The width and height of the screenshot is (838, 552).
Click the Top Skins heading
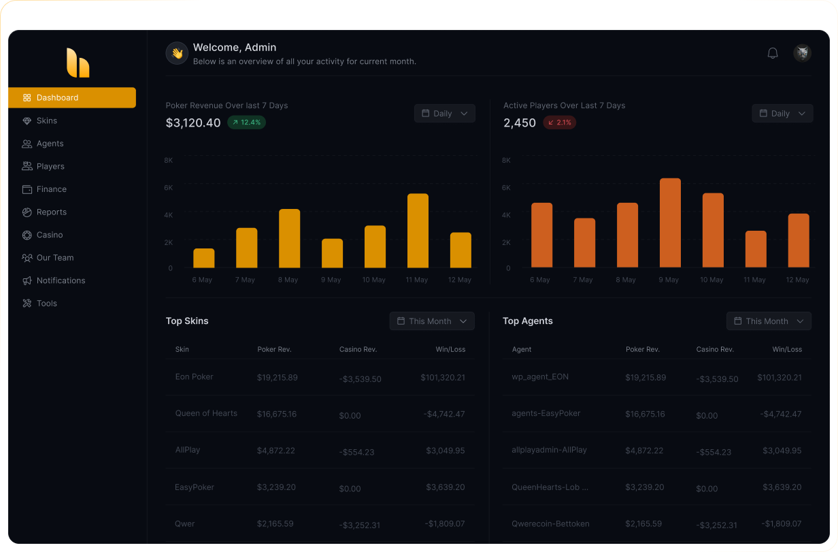pyautogui.click(x=187, y=321)
